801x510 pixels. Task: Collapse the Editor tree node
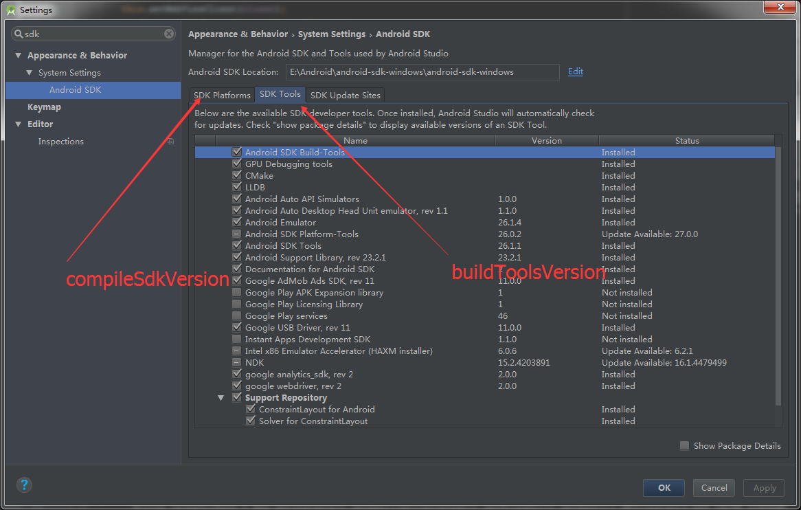coord(19,124)
